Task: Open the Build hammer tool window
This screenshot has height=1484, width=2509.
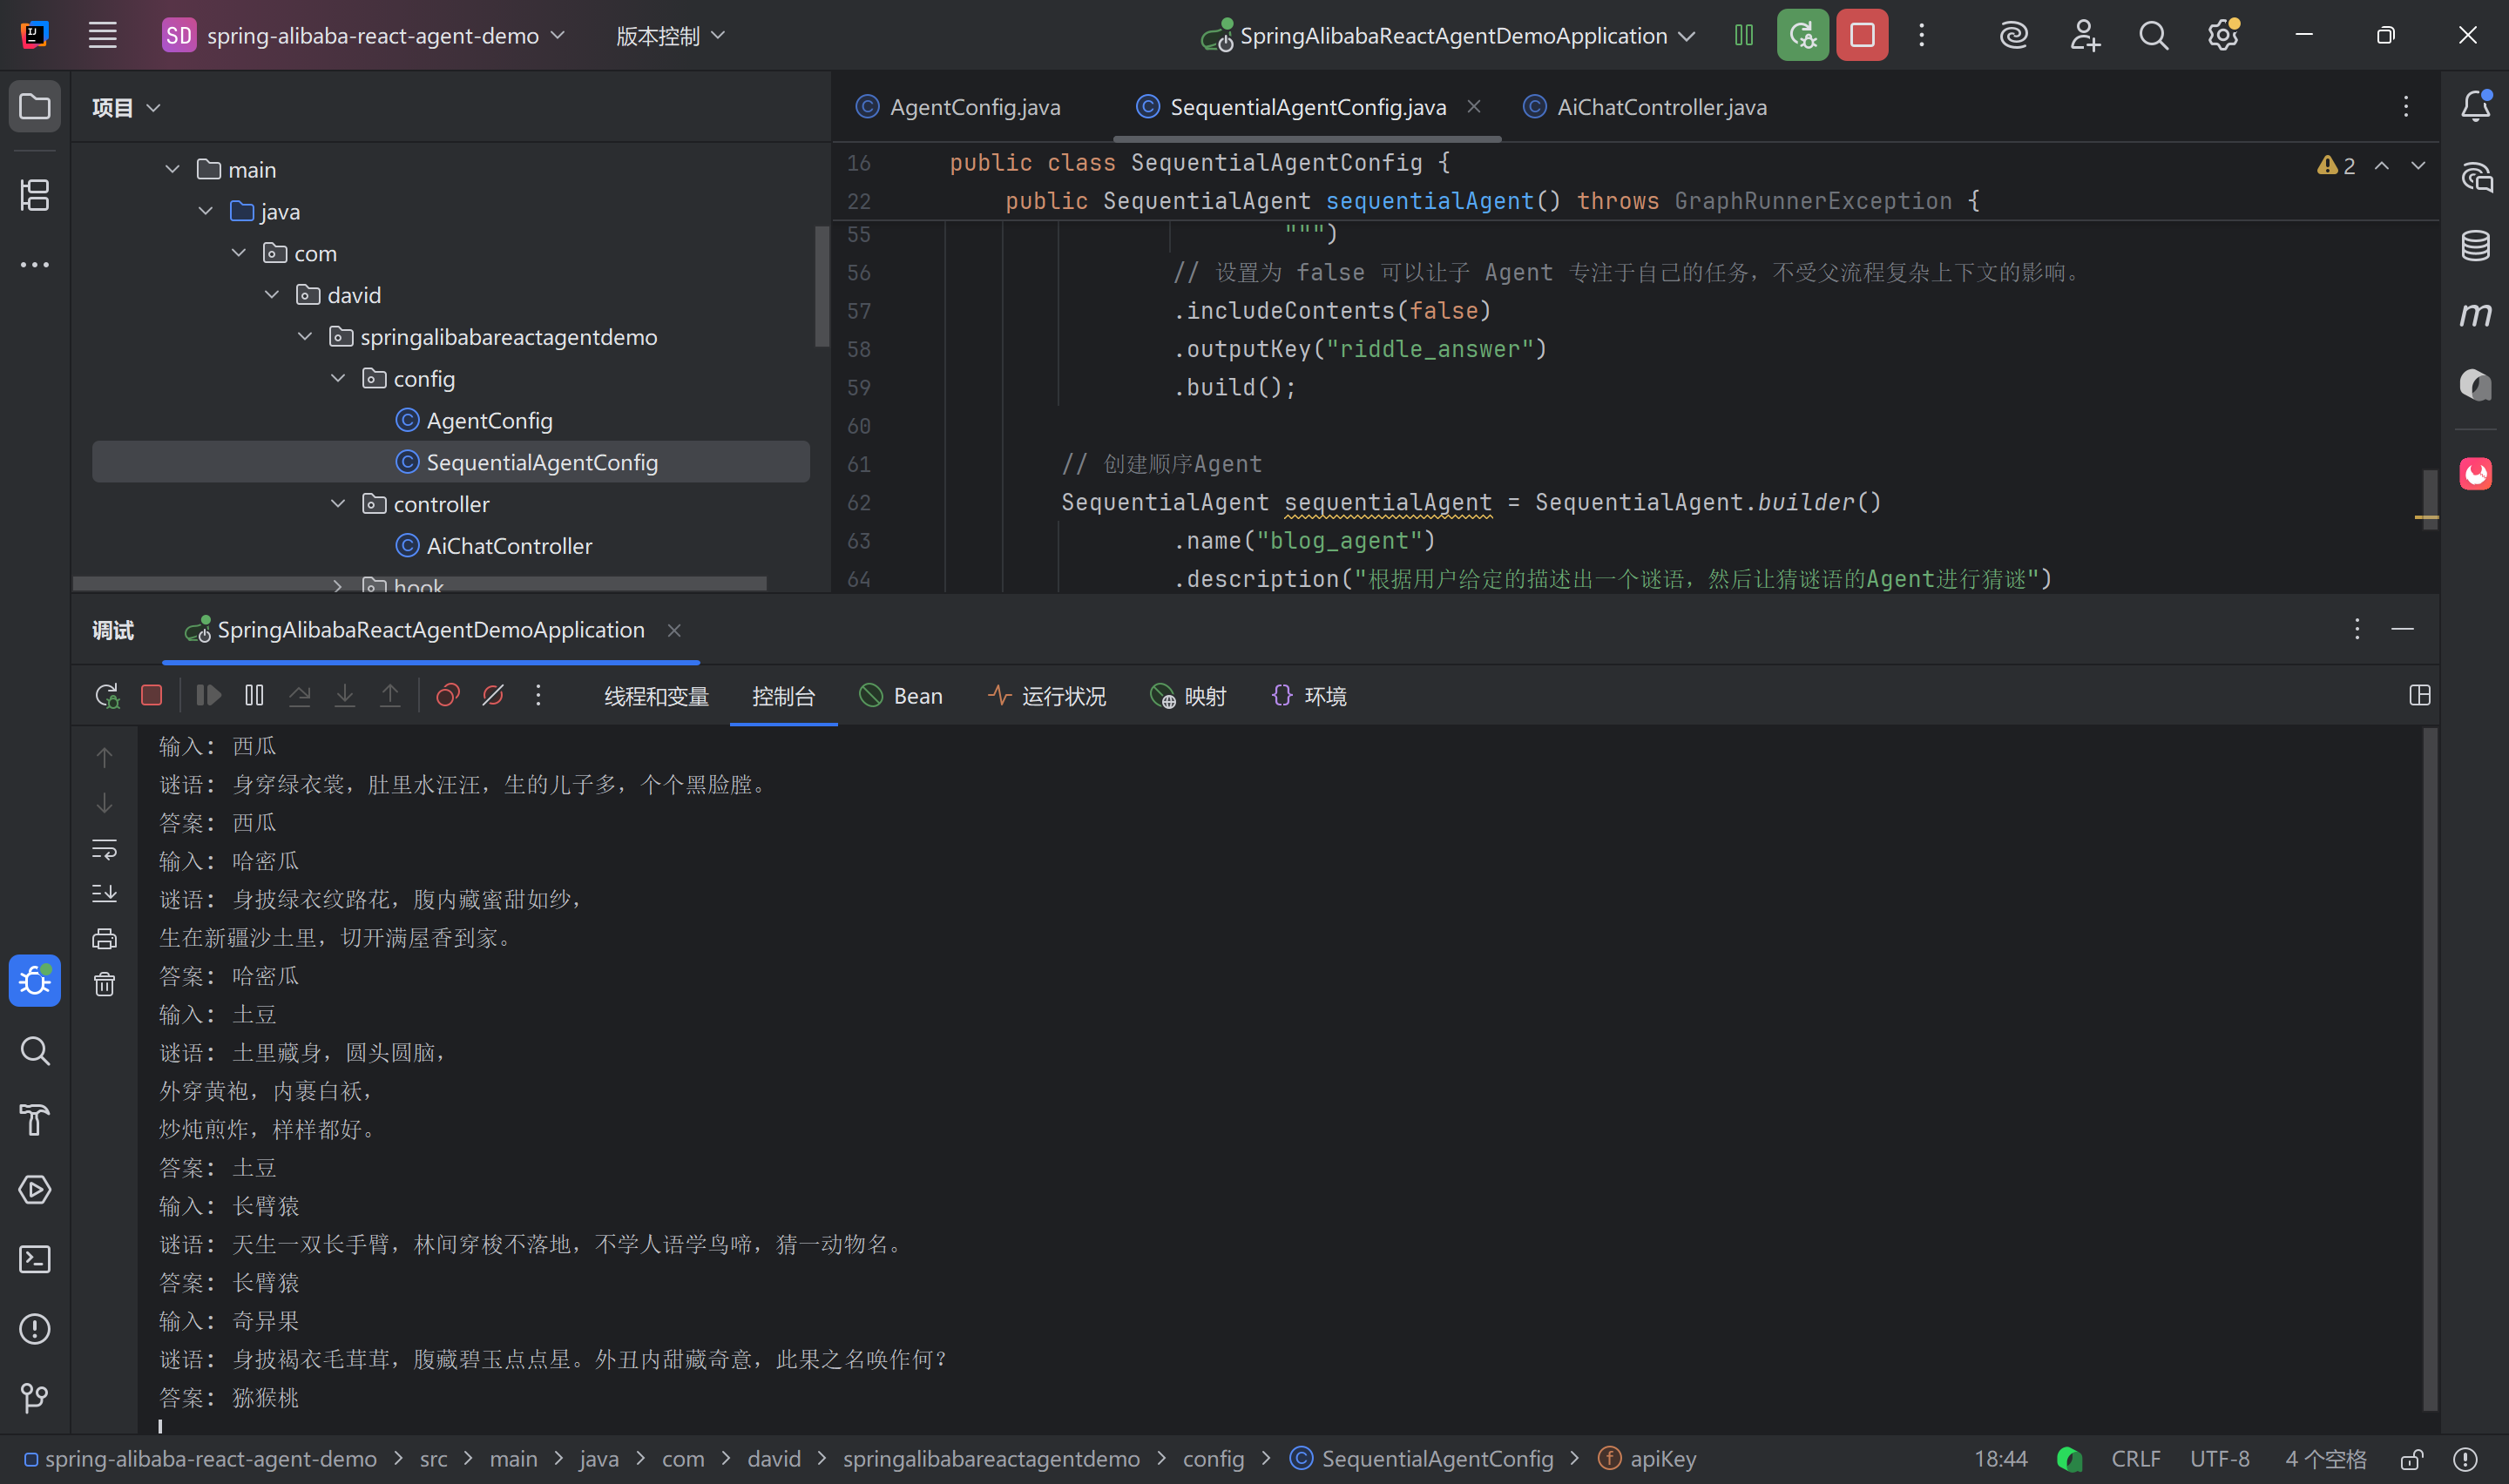Action: 35,1120
